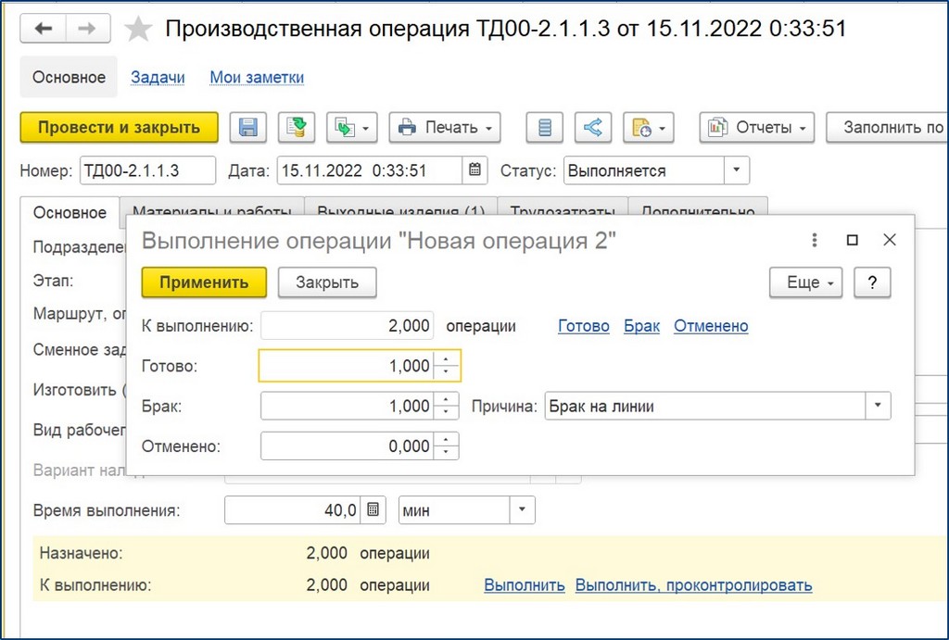Open the dialog three-dots options menu
949x640 pixels.
coord(815,240)
